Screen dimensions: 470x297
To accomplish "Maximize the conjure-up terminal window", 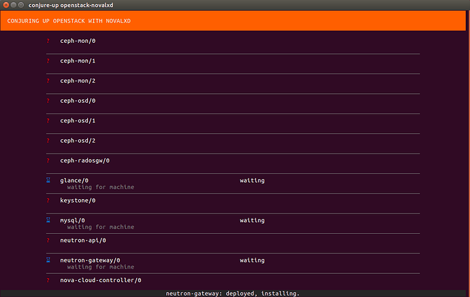I will pyautogui.click(x=21, y=5).
